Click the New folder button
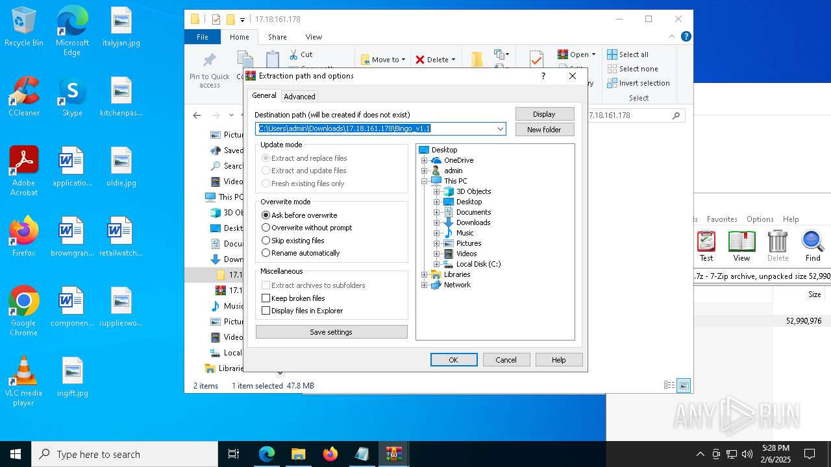 click(545, 130)
